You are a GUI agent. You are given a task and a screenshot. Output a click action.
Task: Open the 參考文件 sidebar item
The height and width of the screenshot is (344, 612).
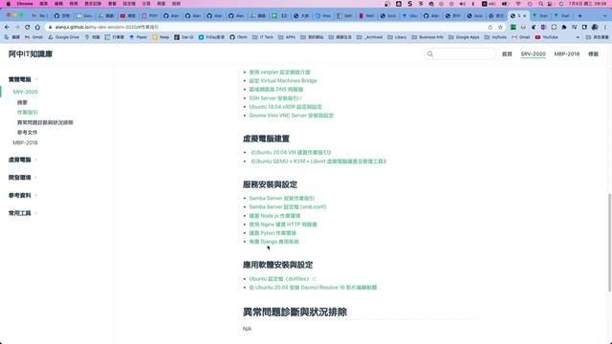[x=28, y=132]
